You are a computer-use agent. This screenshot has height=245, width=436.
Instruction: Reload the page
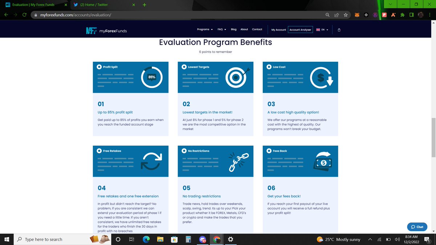point(25,15)
